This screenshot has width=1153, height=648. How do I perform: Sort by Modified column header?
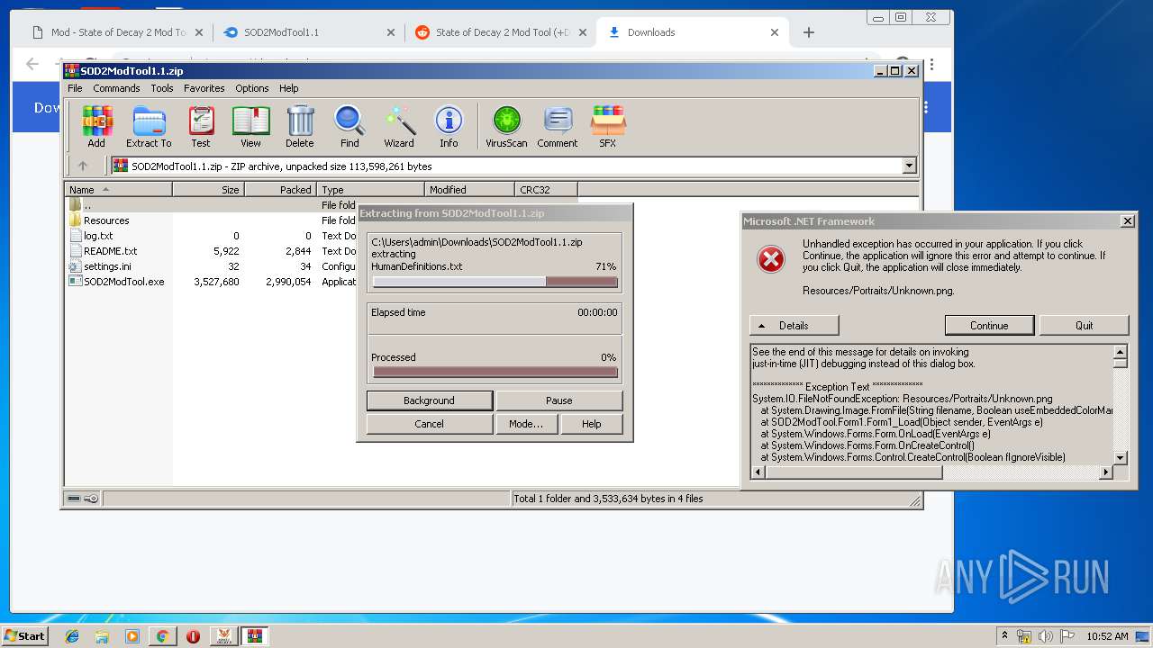[469, 189]
